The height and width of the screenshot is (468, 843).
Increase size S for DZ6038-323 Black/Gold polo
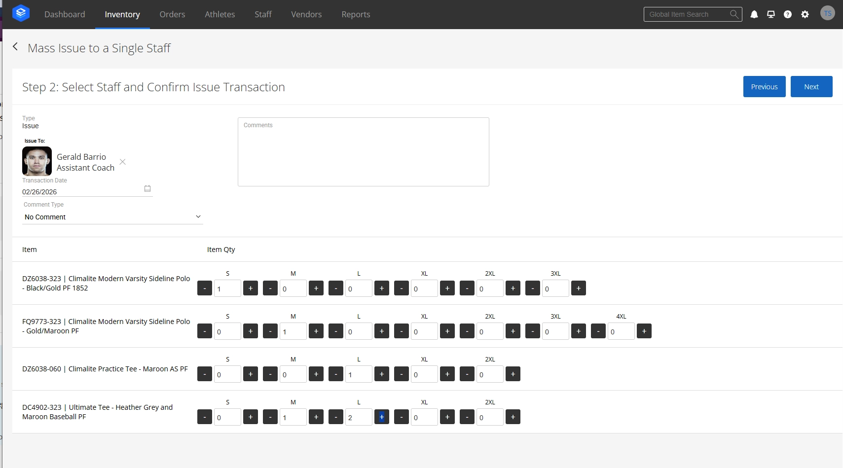tap(251, 288)
